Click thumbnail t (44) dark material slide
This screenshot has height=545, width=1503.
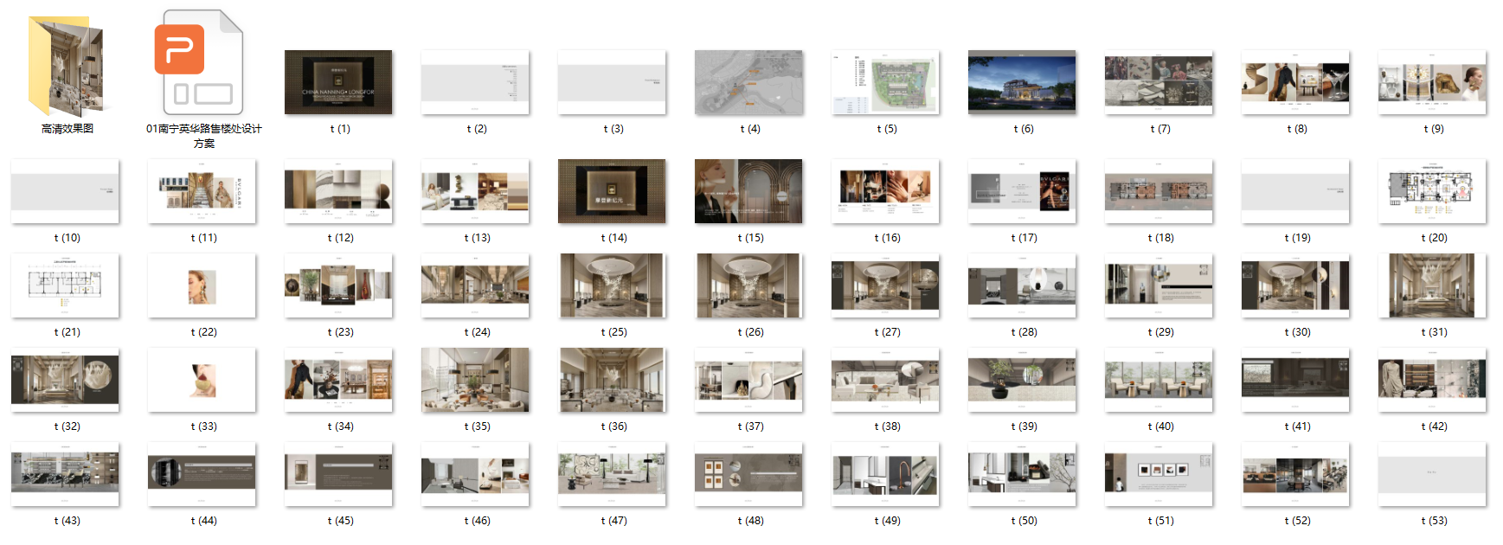(x=202, y=474)
